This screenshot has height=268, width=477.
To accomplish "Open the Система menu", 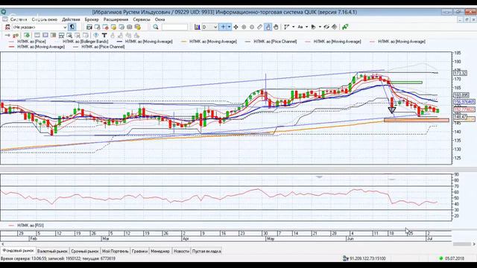I will (x=18, y=19).
